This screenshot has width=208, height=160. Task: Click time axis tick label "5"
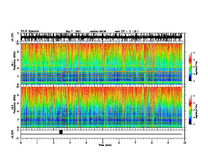[103, 143]
